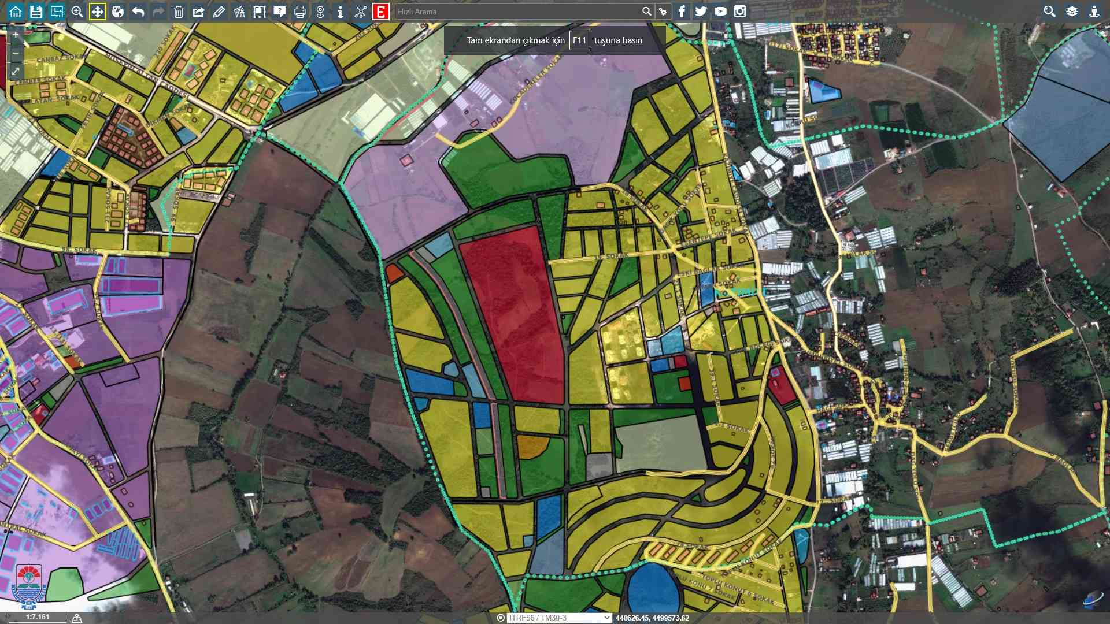
Task: Open the share/export icon
Action: [198, 12]
